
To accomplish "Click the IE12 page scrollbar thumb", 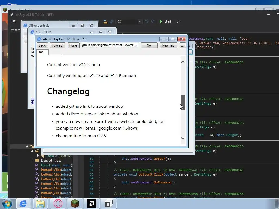I will pos(183,102).
